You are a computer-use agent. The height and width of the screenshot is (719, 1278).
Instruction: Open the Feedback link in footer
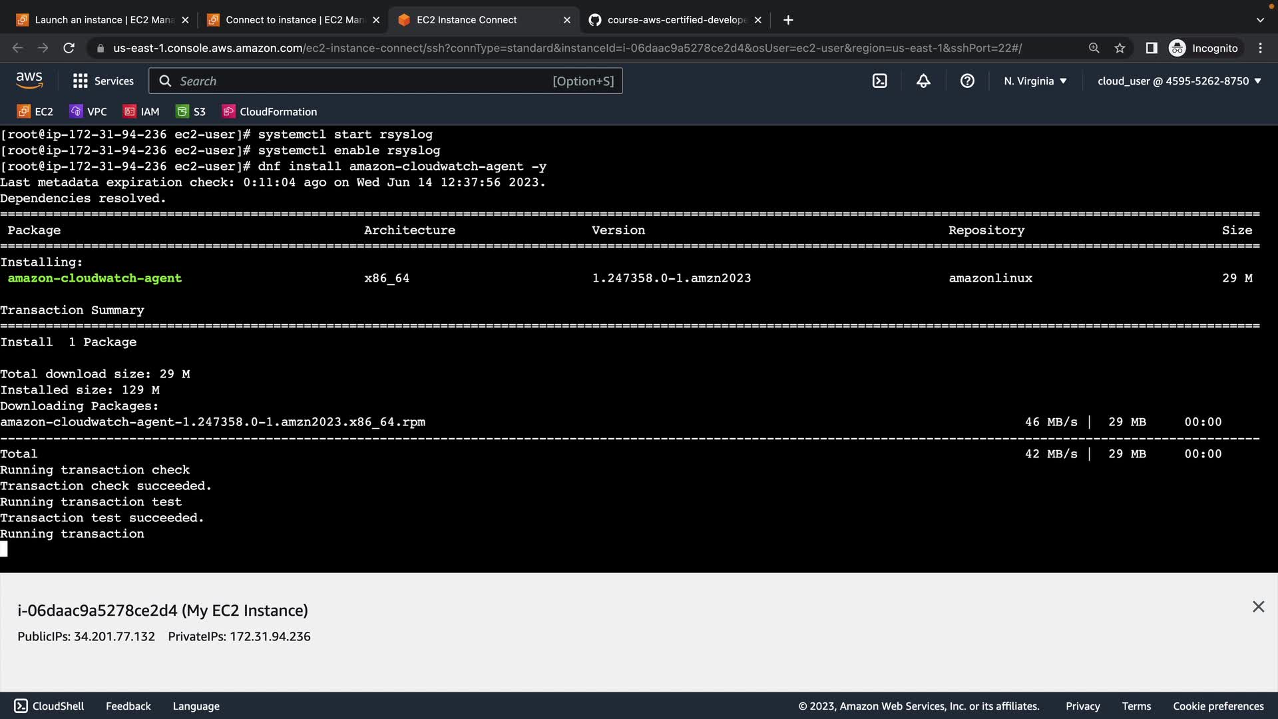coord(128,706)
